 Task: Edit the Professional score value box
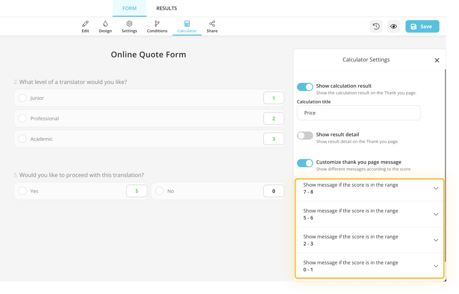click(274, 118)
